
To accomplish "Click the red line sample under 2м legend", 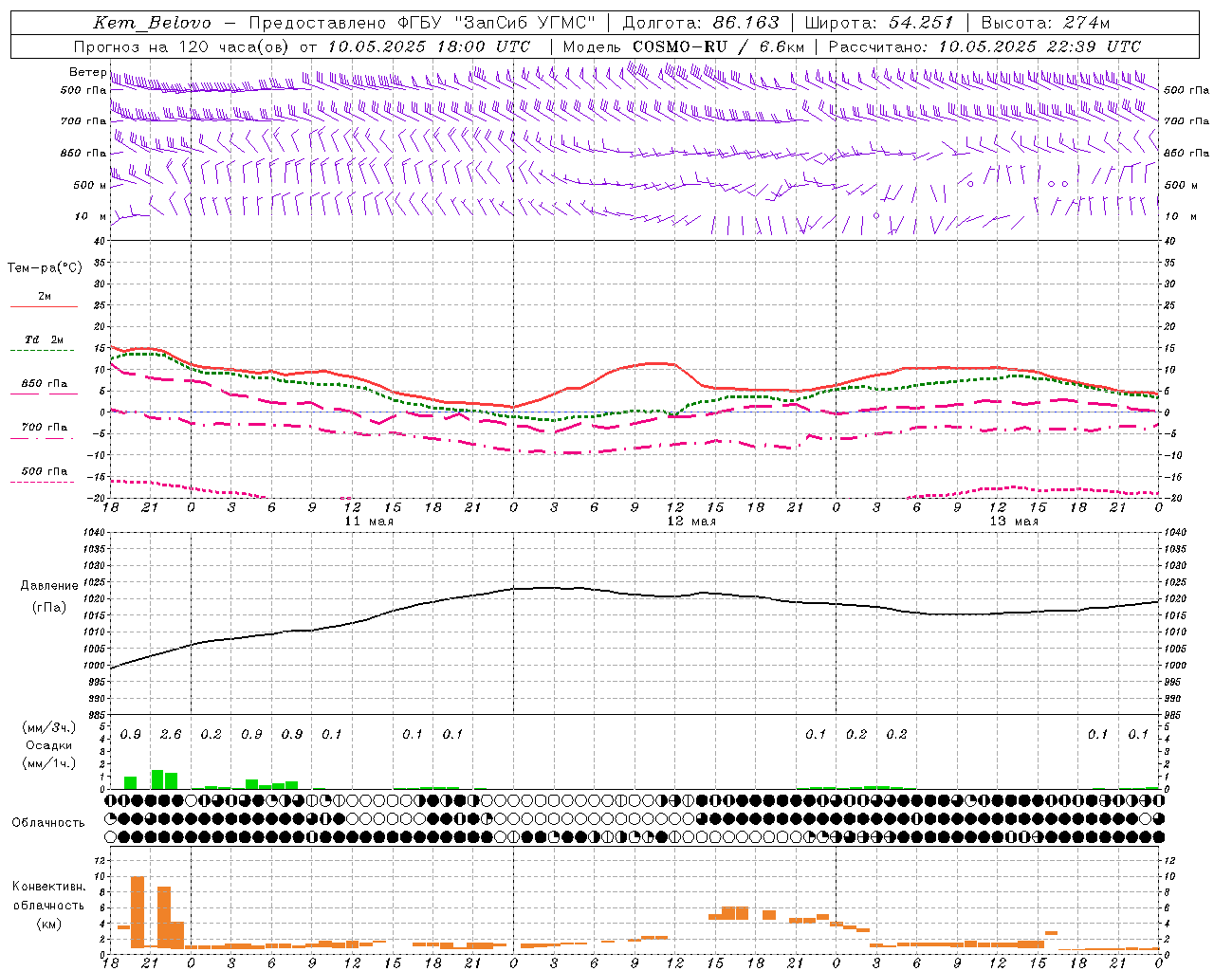I will pos(44,306).
